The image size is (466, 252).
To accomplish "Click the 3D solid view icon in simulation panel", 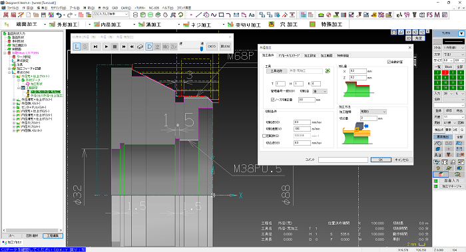I will pyautogui.click(x=140, y=47).
